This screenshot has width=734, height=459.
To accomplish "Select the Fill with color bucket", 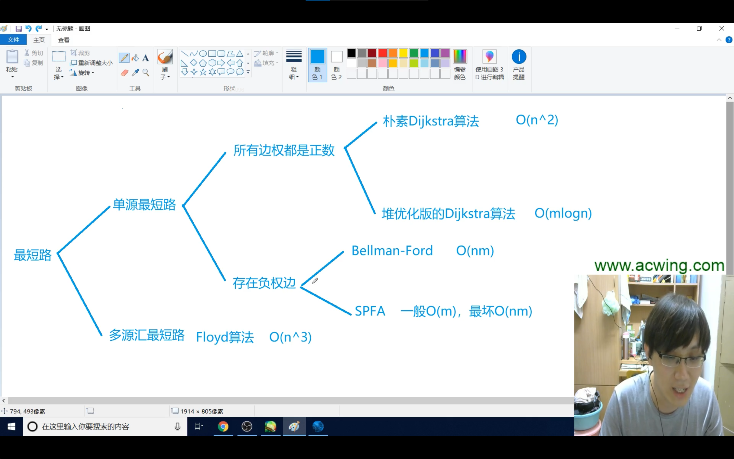I will tap(135, 58).
